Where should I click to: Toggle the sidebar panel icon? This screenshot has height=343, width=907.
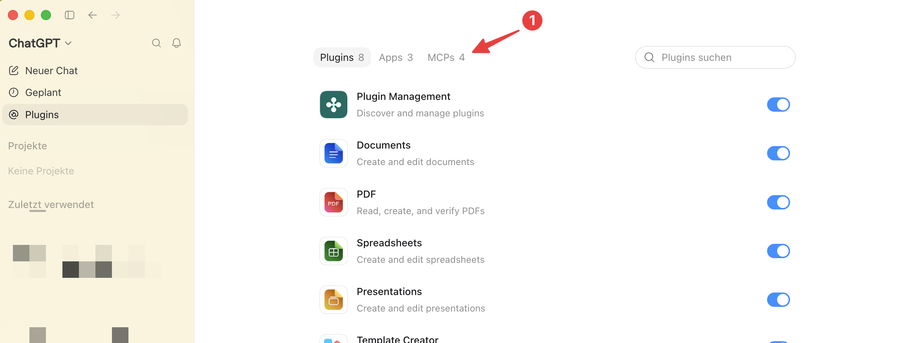pos(70,15)
